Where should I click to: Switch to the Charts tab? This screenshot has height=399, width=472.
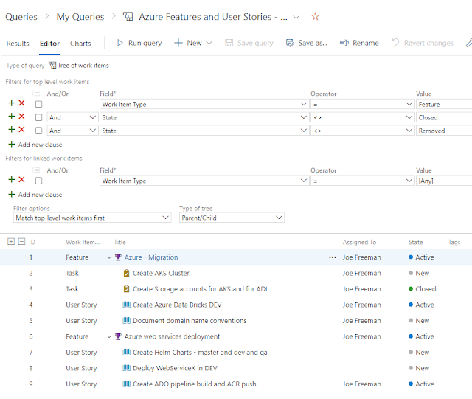[80, 44]
